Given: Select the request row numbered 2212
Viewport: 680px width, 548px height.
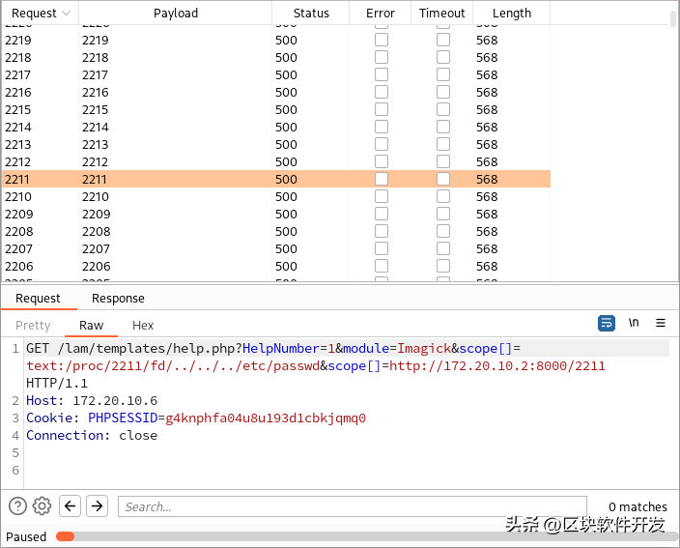Looking at the screenshot, I should click(x=276, y=161).
